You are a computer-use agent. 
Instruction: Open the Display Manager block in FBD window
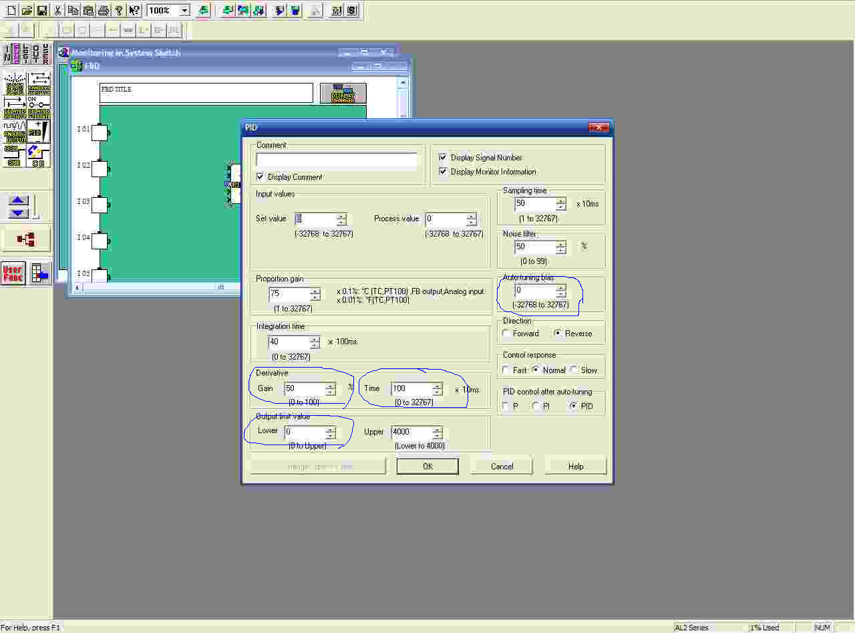tap(343, 94)
